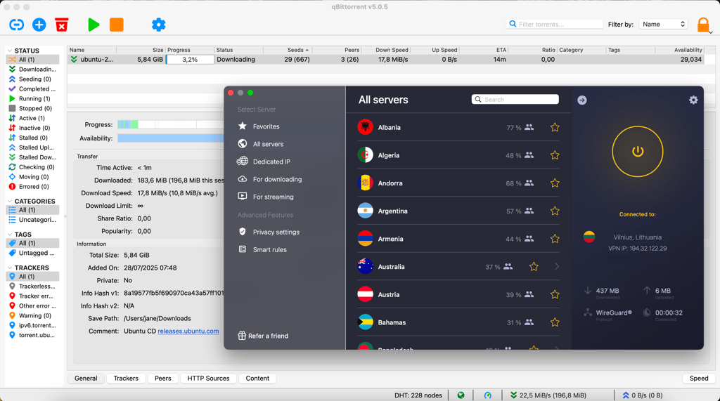Screen dimensions: 720x401
Task: Open qBittorrent options gear icon
Action: (158, 25)
